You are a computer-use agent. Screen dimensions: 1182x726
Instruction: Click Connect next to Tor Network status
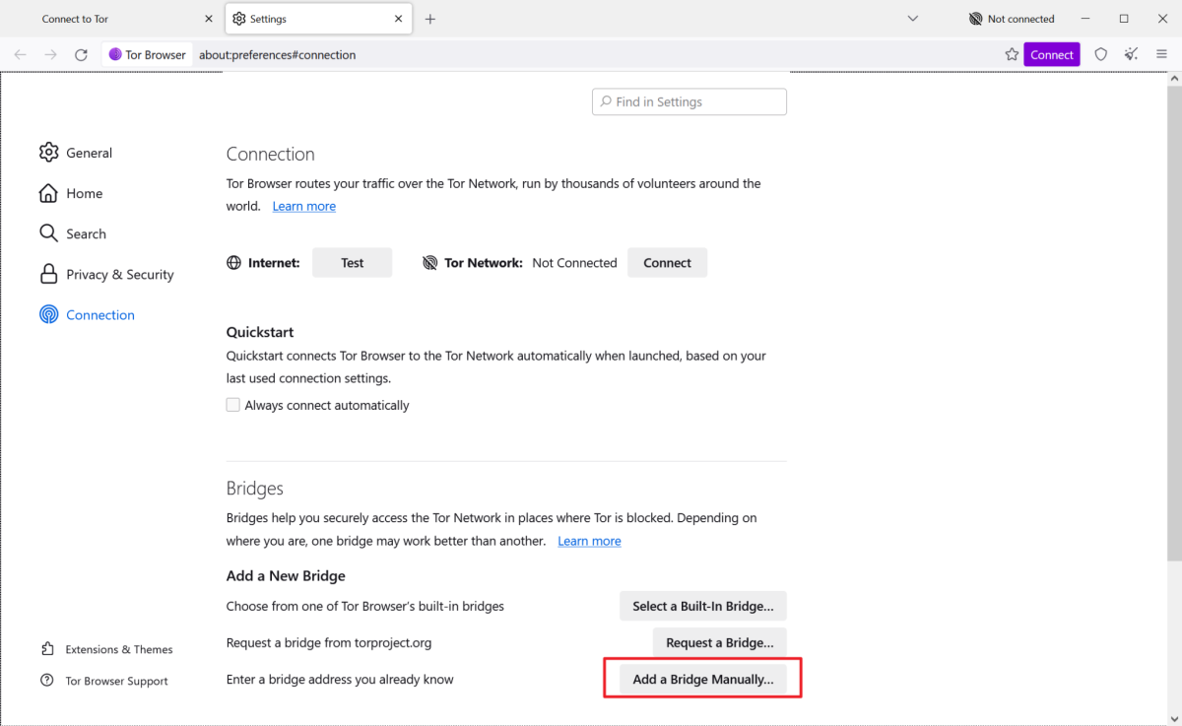click(668, 263)
